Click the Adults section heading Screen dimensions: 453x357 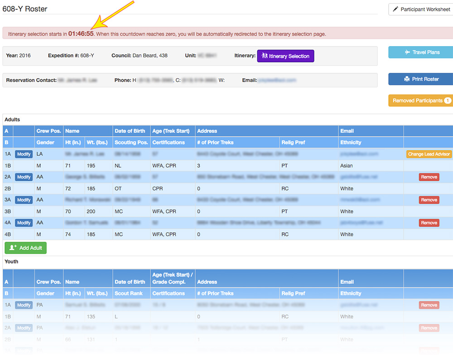[x=12, y=120]
